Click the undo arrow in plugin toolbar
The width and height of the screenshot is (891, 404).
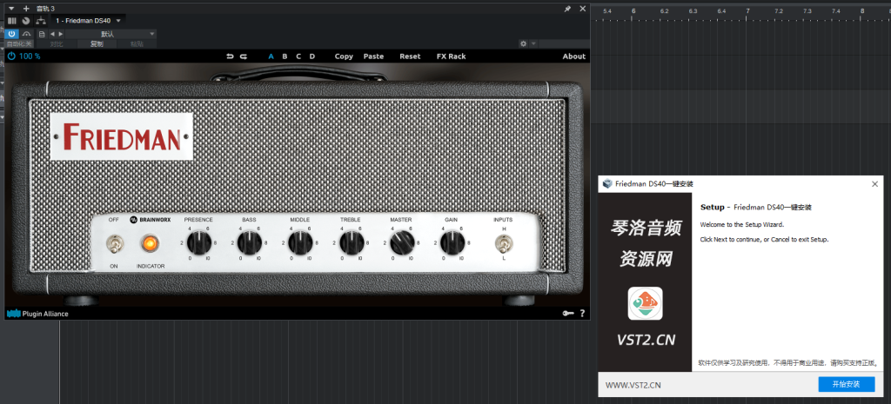[230, 56]
